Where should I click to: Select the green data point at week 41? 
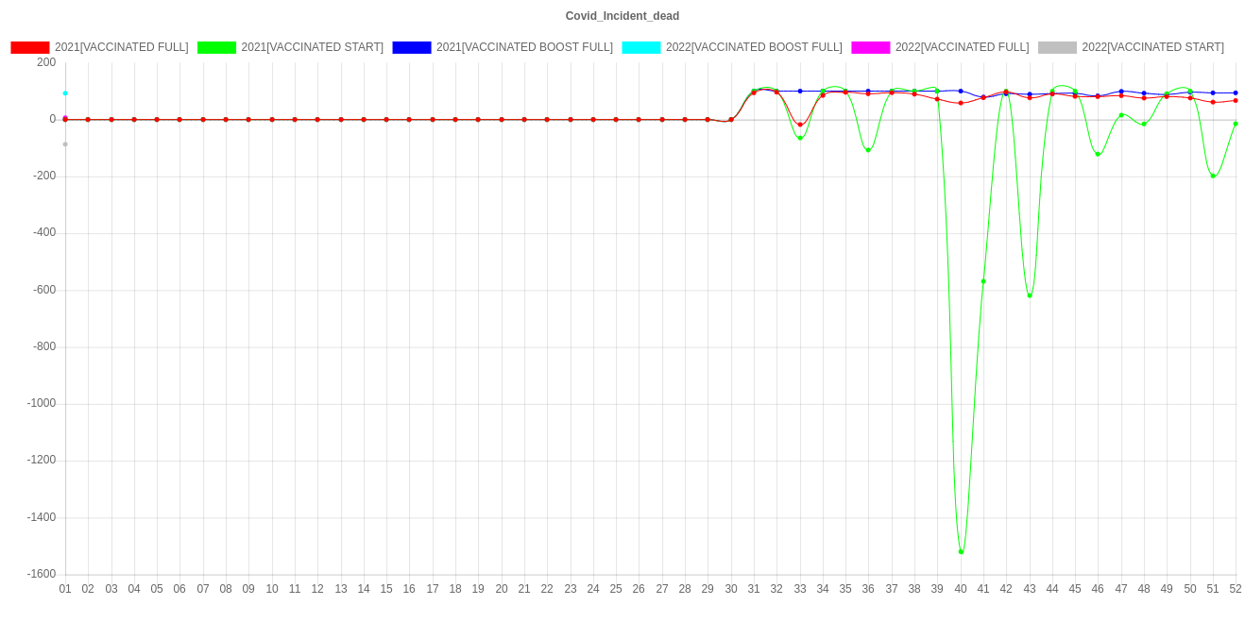pos(983,281)
